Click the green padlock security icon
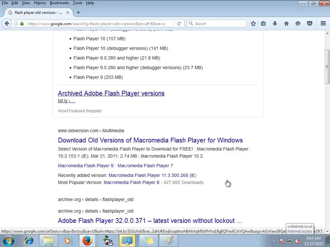The height and width of the screenshot is (247, 330). coord(22,23)
